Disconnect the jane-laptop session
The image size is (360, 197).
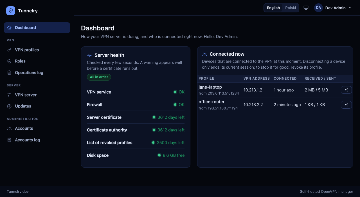346,90
